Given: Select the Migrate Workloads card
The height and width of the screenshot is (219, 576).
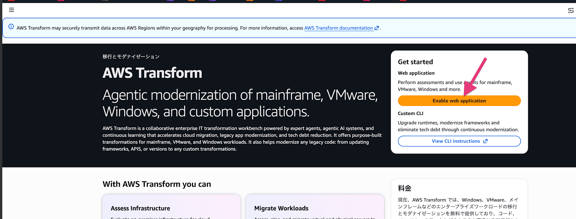Looking at the screenshot, I should click(x=315, y=207).
